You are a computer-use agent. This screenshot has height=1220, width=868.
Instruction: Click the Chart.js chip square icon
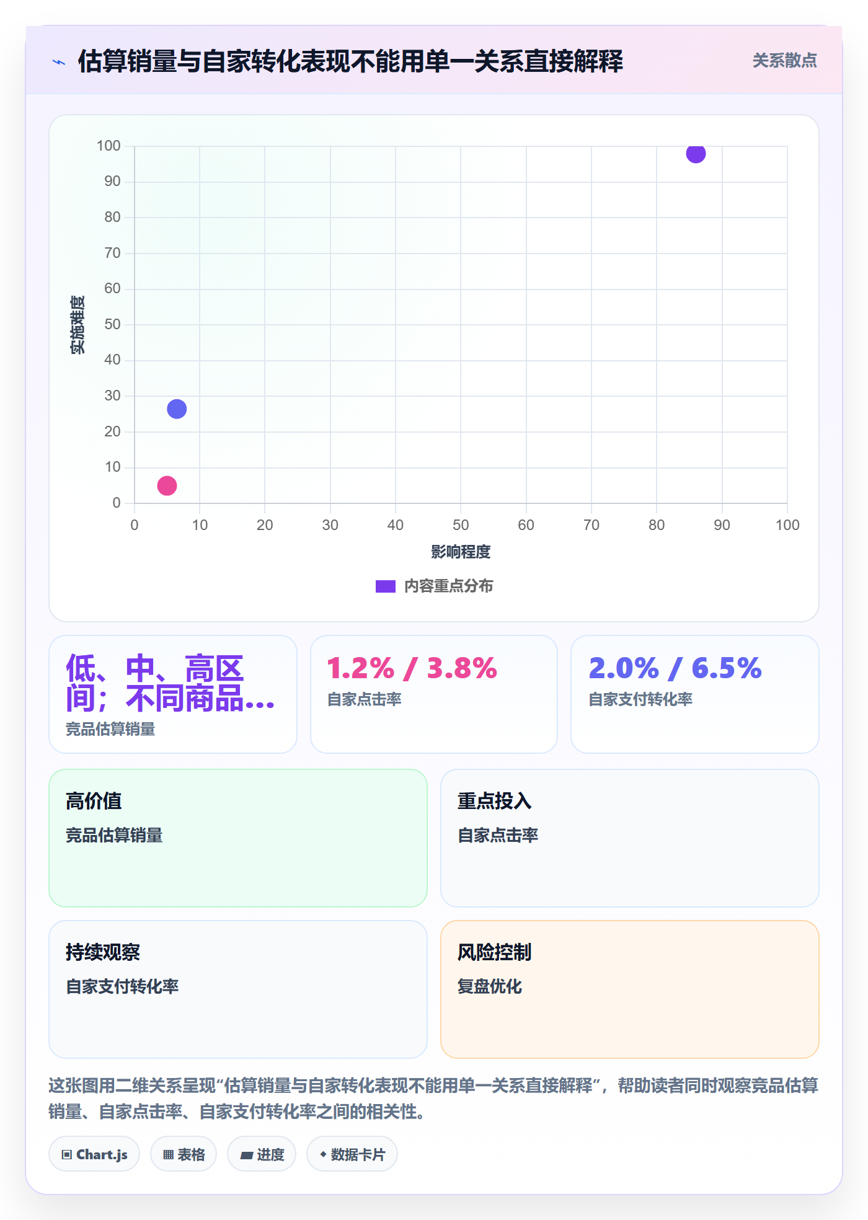click(67, 1155)
